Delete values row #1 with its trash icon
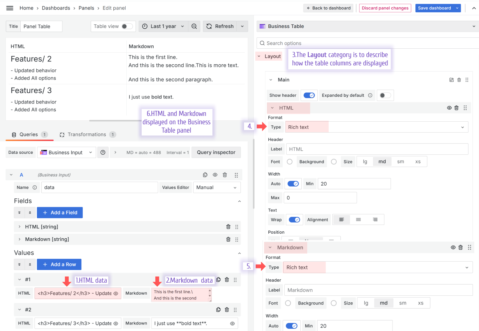 [x=227, y=280]
